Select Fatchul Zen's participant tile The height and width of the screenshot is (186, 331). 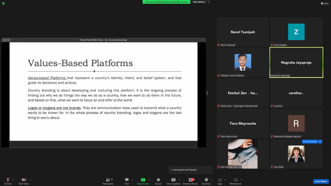click(243, 93)
